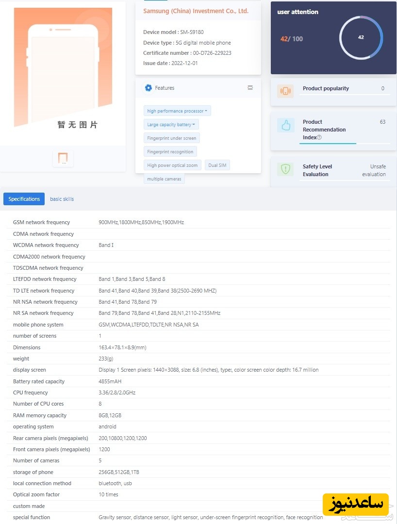
Task: Open the Samsung (China) Investment Co. link
Action: coord(196,11)
